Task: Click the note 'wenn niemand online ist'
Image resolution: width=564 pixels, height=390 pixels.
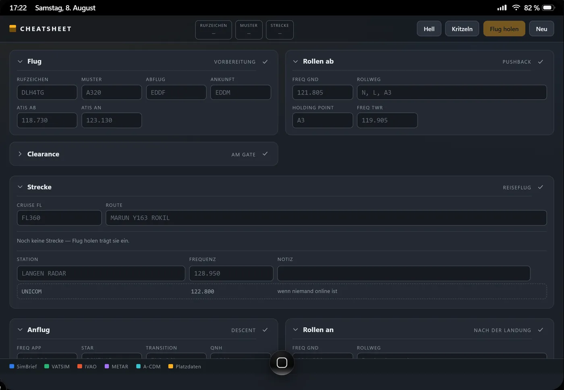Action: [x=307, y=291]
